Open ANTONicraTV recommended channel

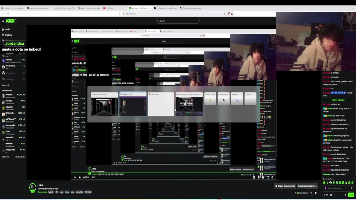(13, 120)
